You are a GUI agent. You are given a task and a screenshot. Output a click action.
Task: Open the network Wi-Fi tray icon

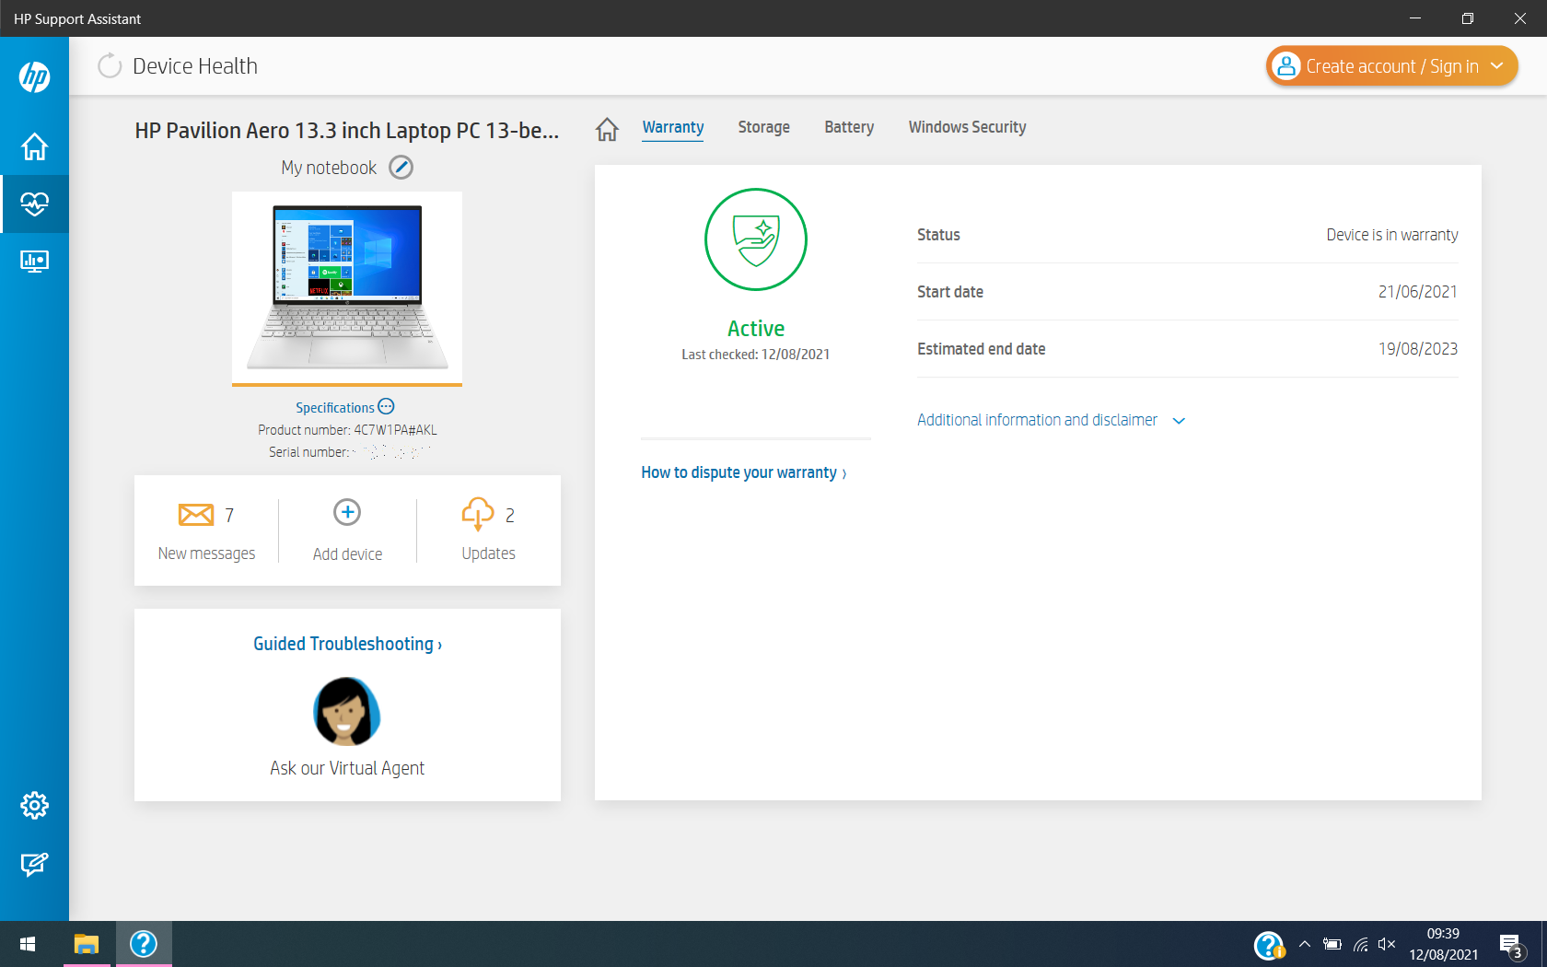point(1360,944)
